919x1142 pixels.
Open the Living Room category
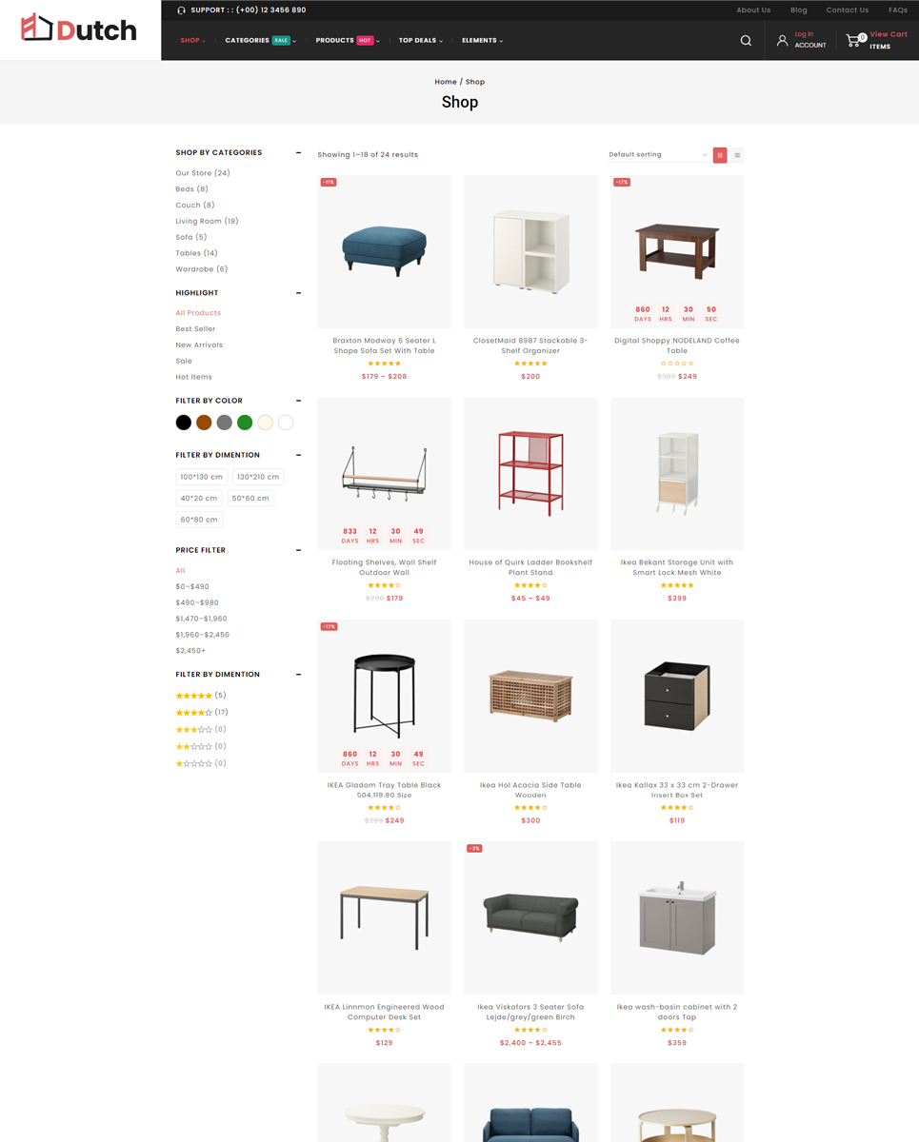pos(207,221)
